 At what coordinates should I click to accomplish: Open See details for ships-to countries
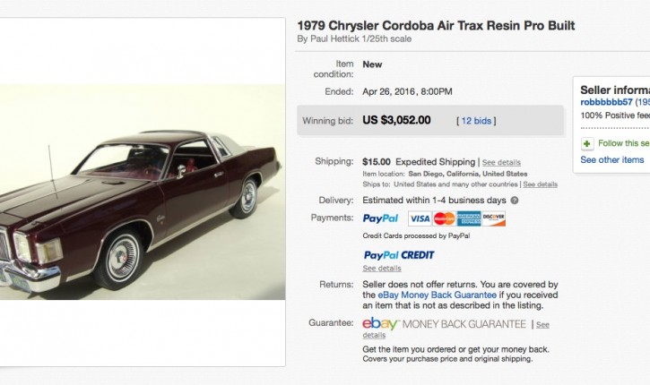pos(541,184)
